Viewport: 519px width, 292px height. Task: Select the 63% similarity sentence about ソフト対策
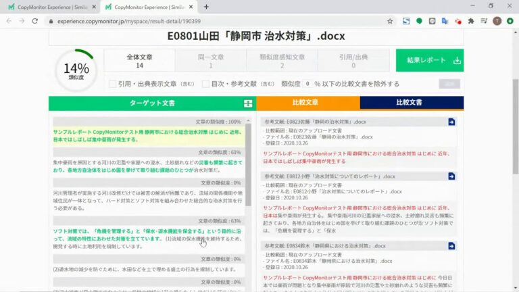tap(147, 239)
